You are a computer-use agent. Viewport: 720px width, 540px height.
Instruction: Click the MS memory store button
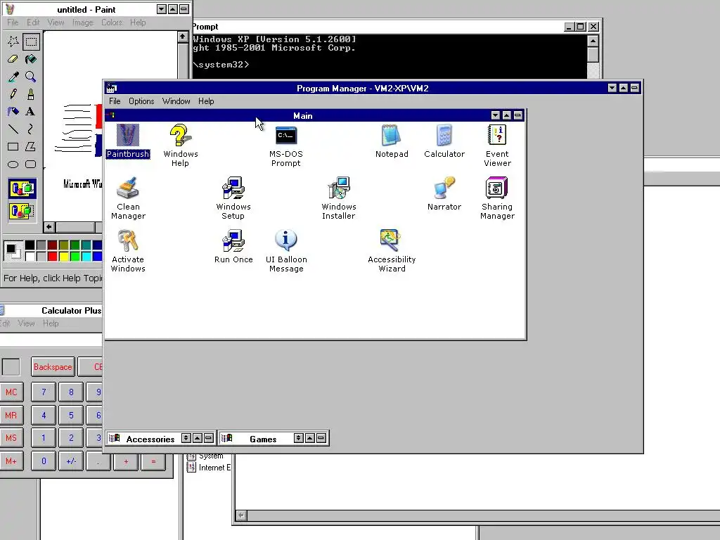(11, 438)
